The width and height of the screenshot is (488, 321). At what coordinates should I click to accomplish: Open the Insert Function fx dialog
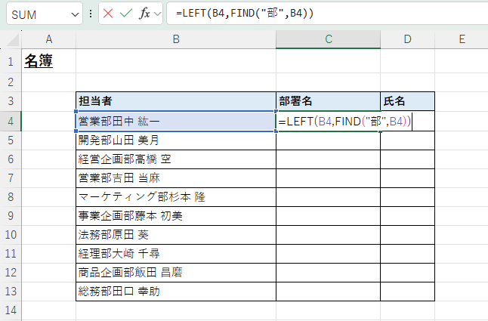pos(144,14)
